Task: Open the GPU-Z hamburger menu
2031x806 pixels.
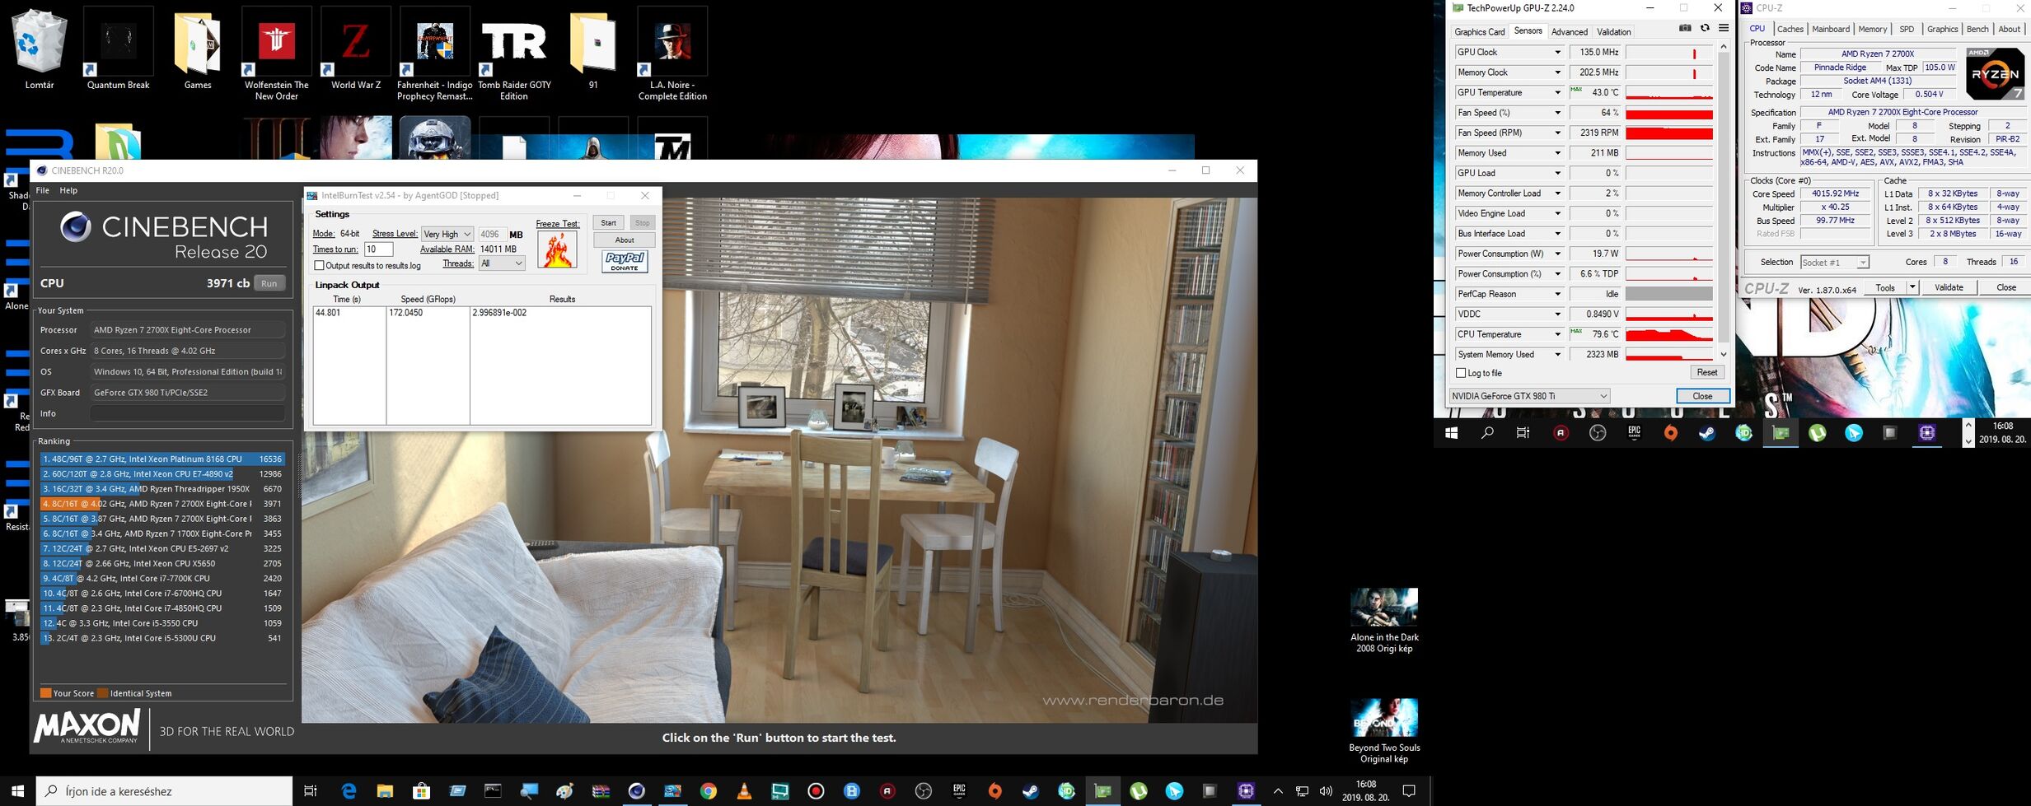Action: (1723, 28)
